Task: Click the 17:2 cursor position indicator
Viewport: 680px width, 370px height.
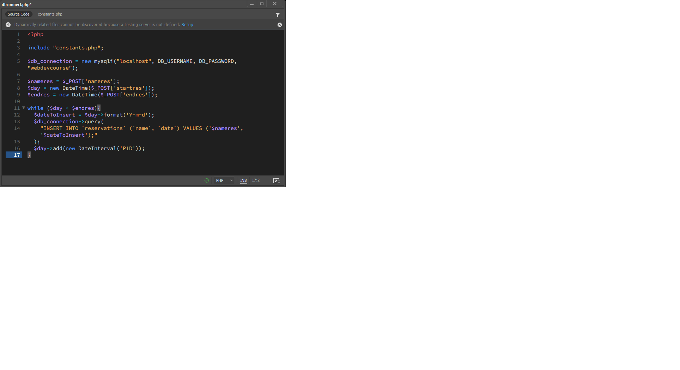Action: 256,180
